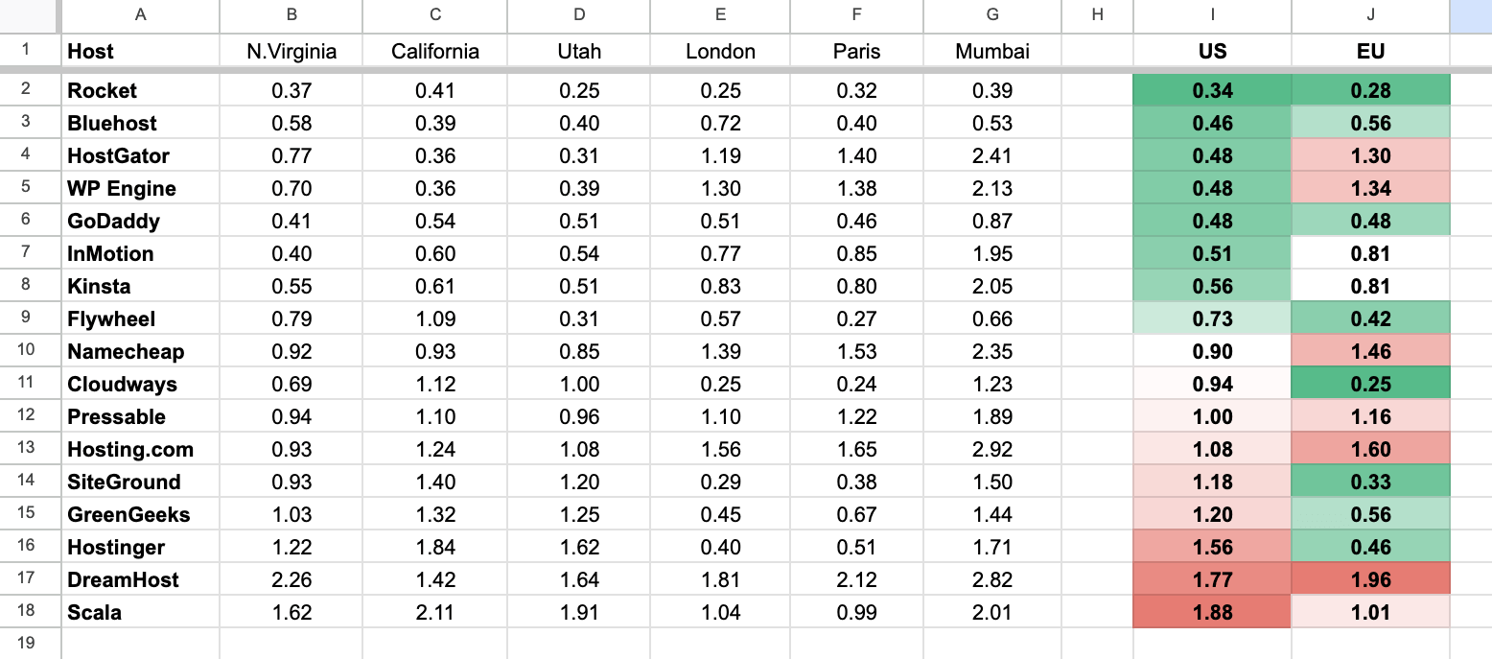Screen dimensions: 1492x659
Task: Click Scala's red US value 1.88
Action: [1212, 612]
